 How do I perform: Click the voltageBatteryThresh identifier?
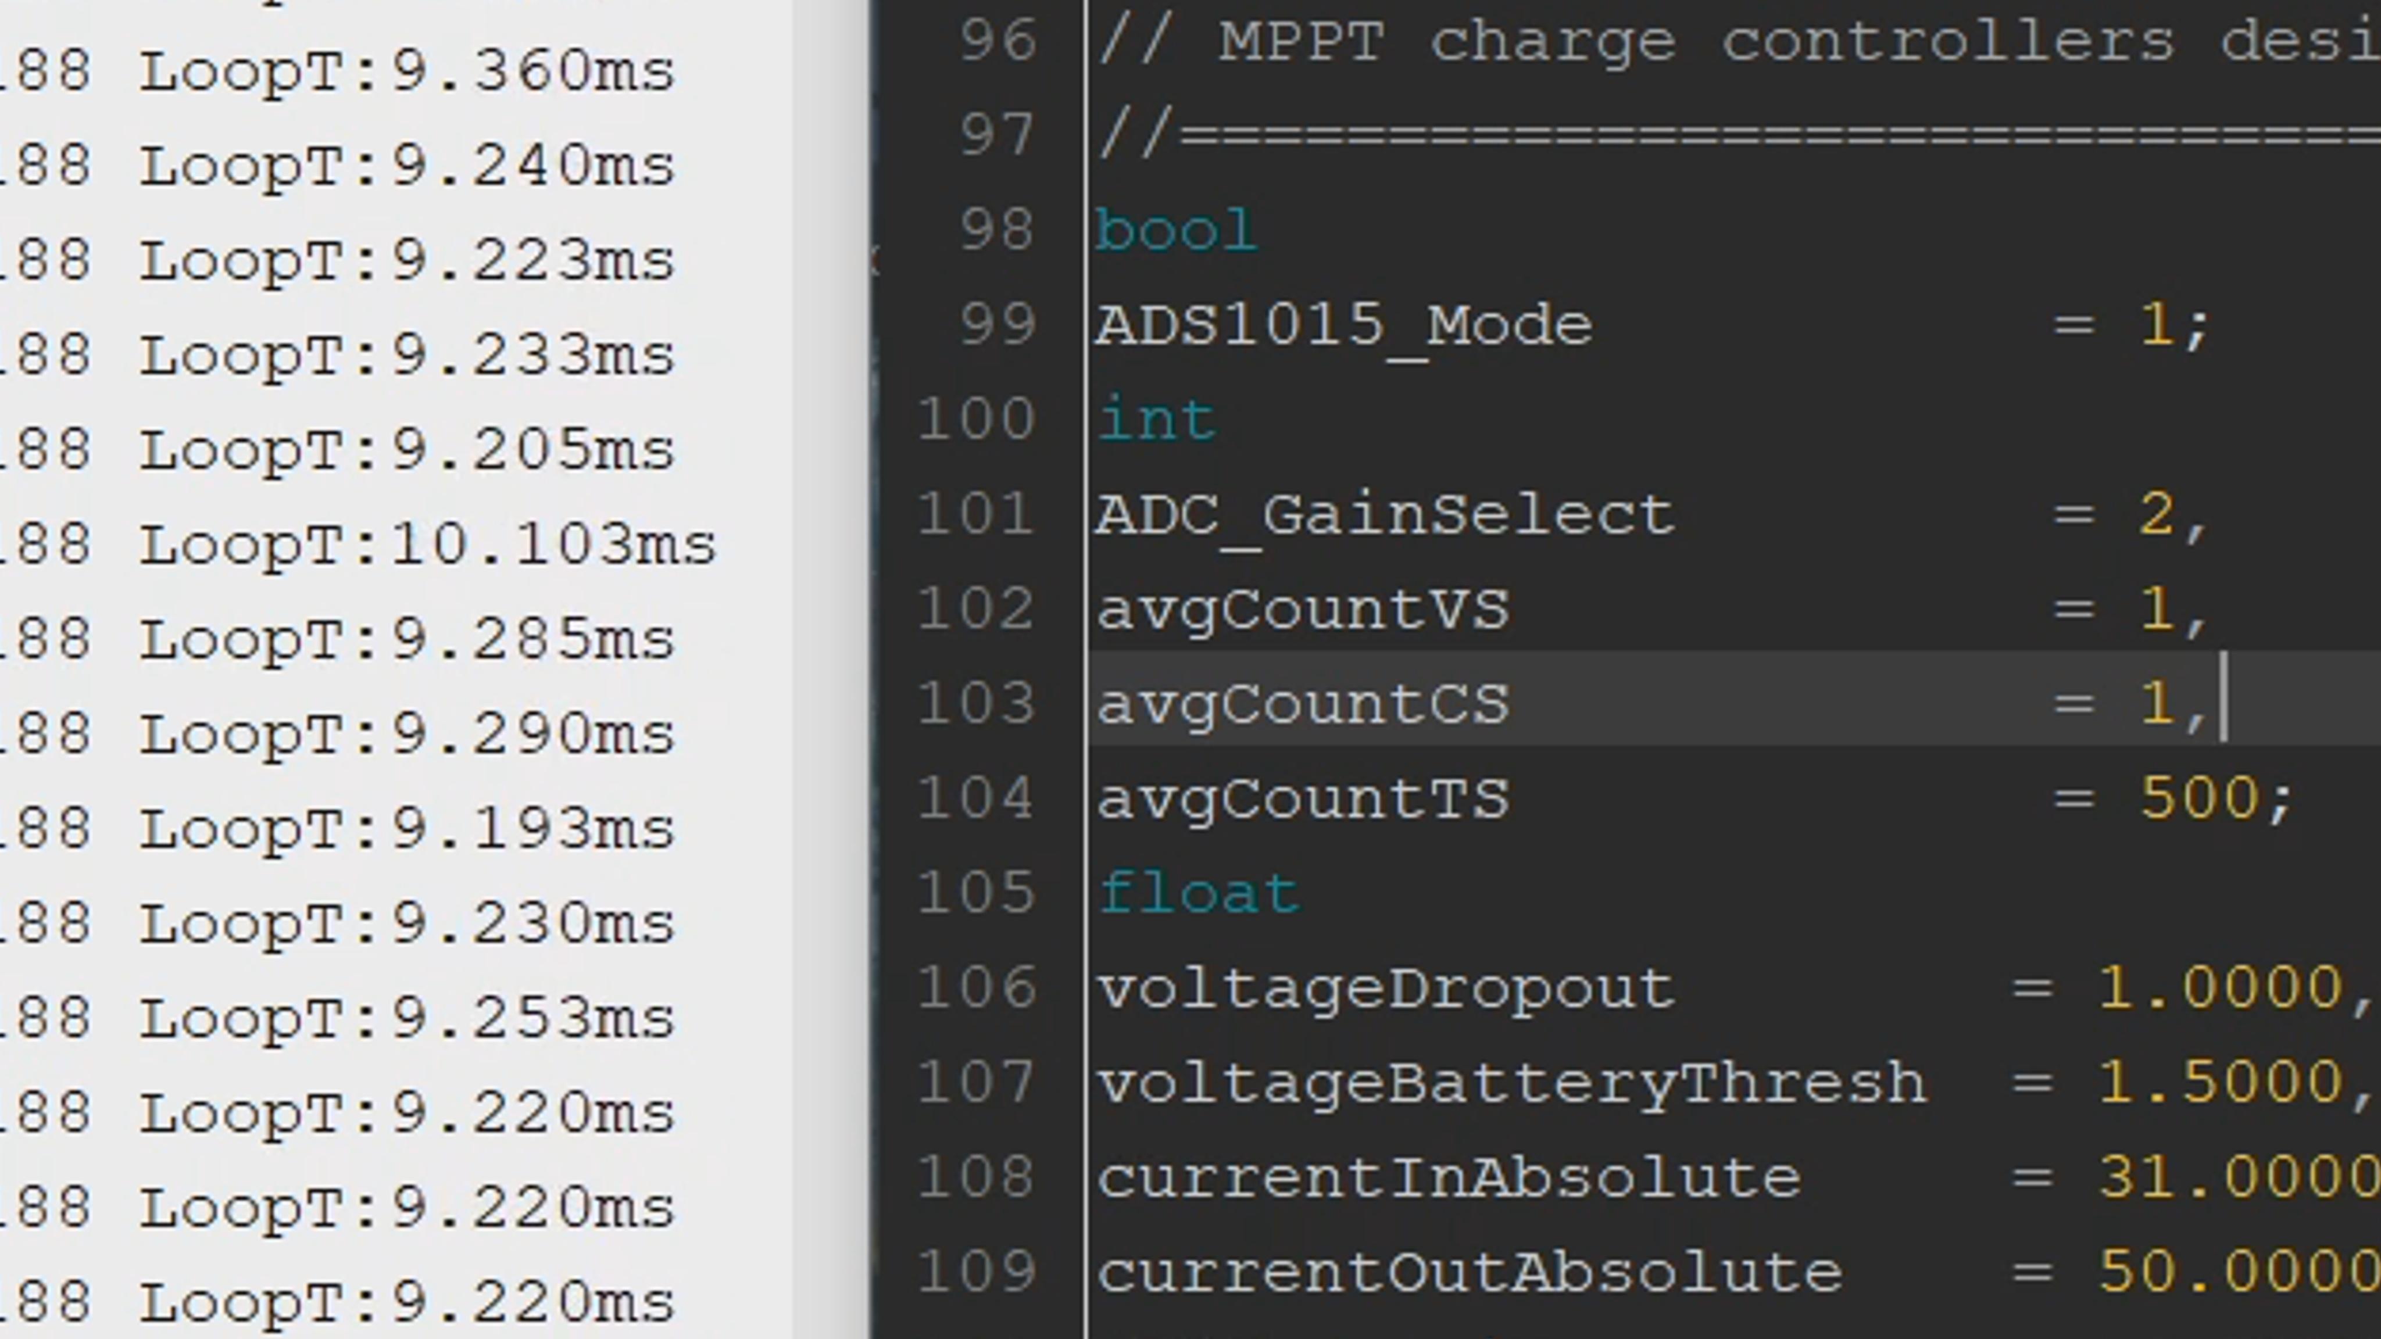click(x=1511, y=1083)
